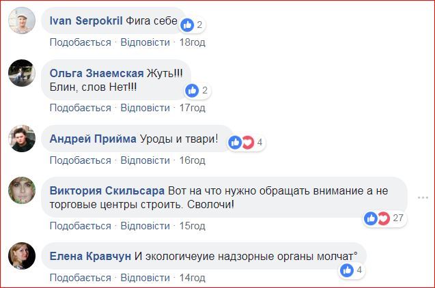Click like reaction icon on Ivan Serpokril's comment
The image size is (435, 288).
(187, 25)
